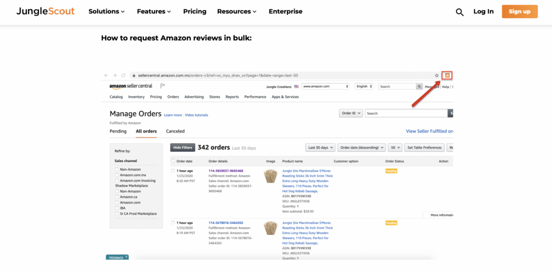Open the Inventory menu in Seller Central
This screenshot has width=552, height=273.
pos(136,97)
